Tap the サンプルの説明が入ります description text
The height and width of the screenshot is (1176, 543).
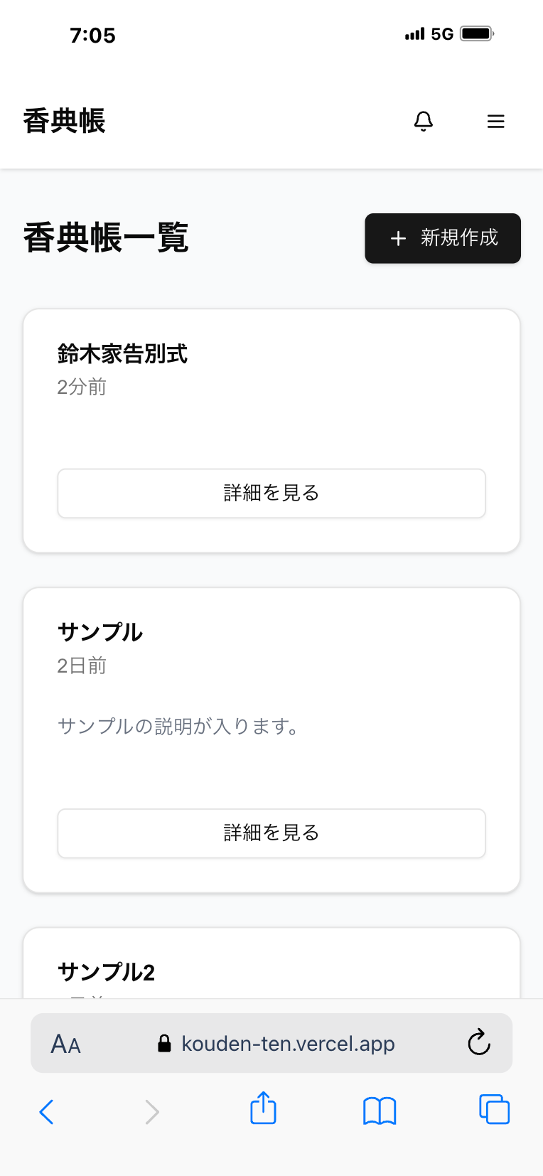(179, 726)
